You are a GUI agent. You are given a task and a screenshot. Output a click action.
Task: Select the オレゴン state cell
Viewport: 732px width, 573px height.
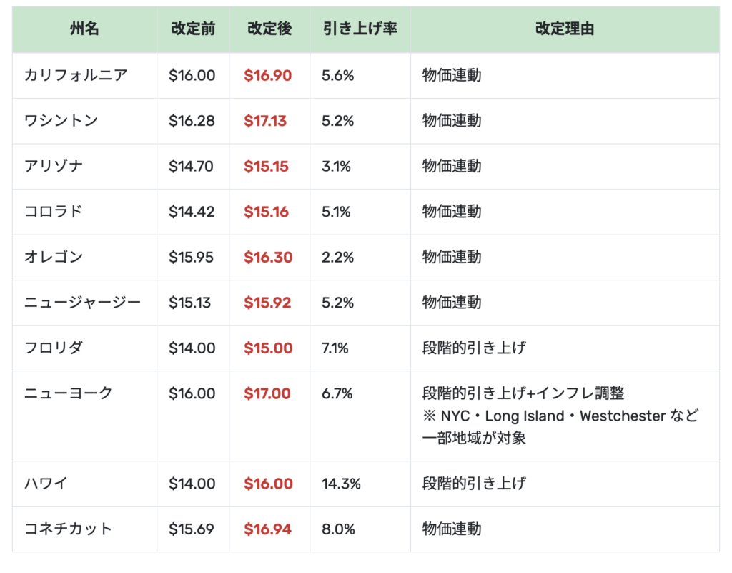click(53, 257)
